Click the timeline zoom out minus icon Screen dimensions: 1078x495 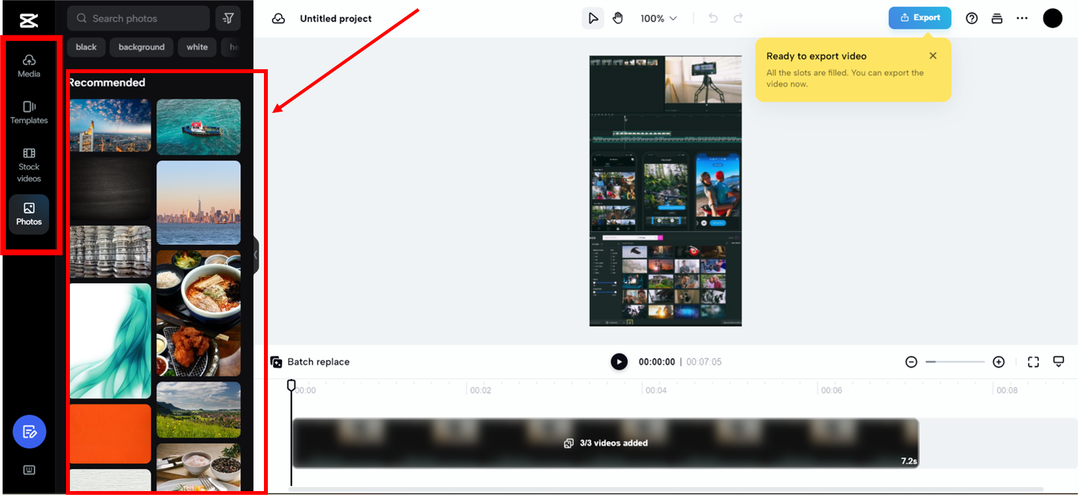[x=911, y=362]
